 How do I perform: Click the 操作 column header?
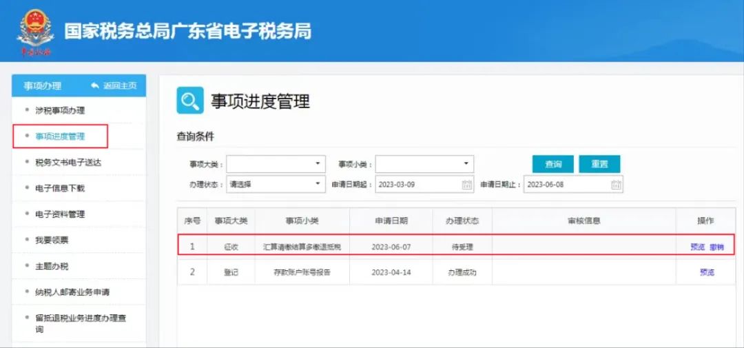point(705,221)
